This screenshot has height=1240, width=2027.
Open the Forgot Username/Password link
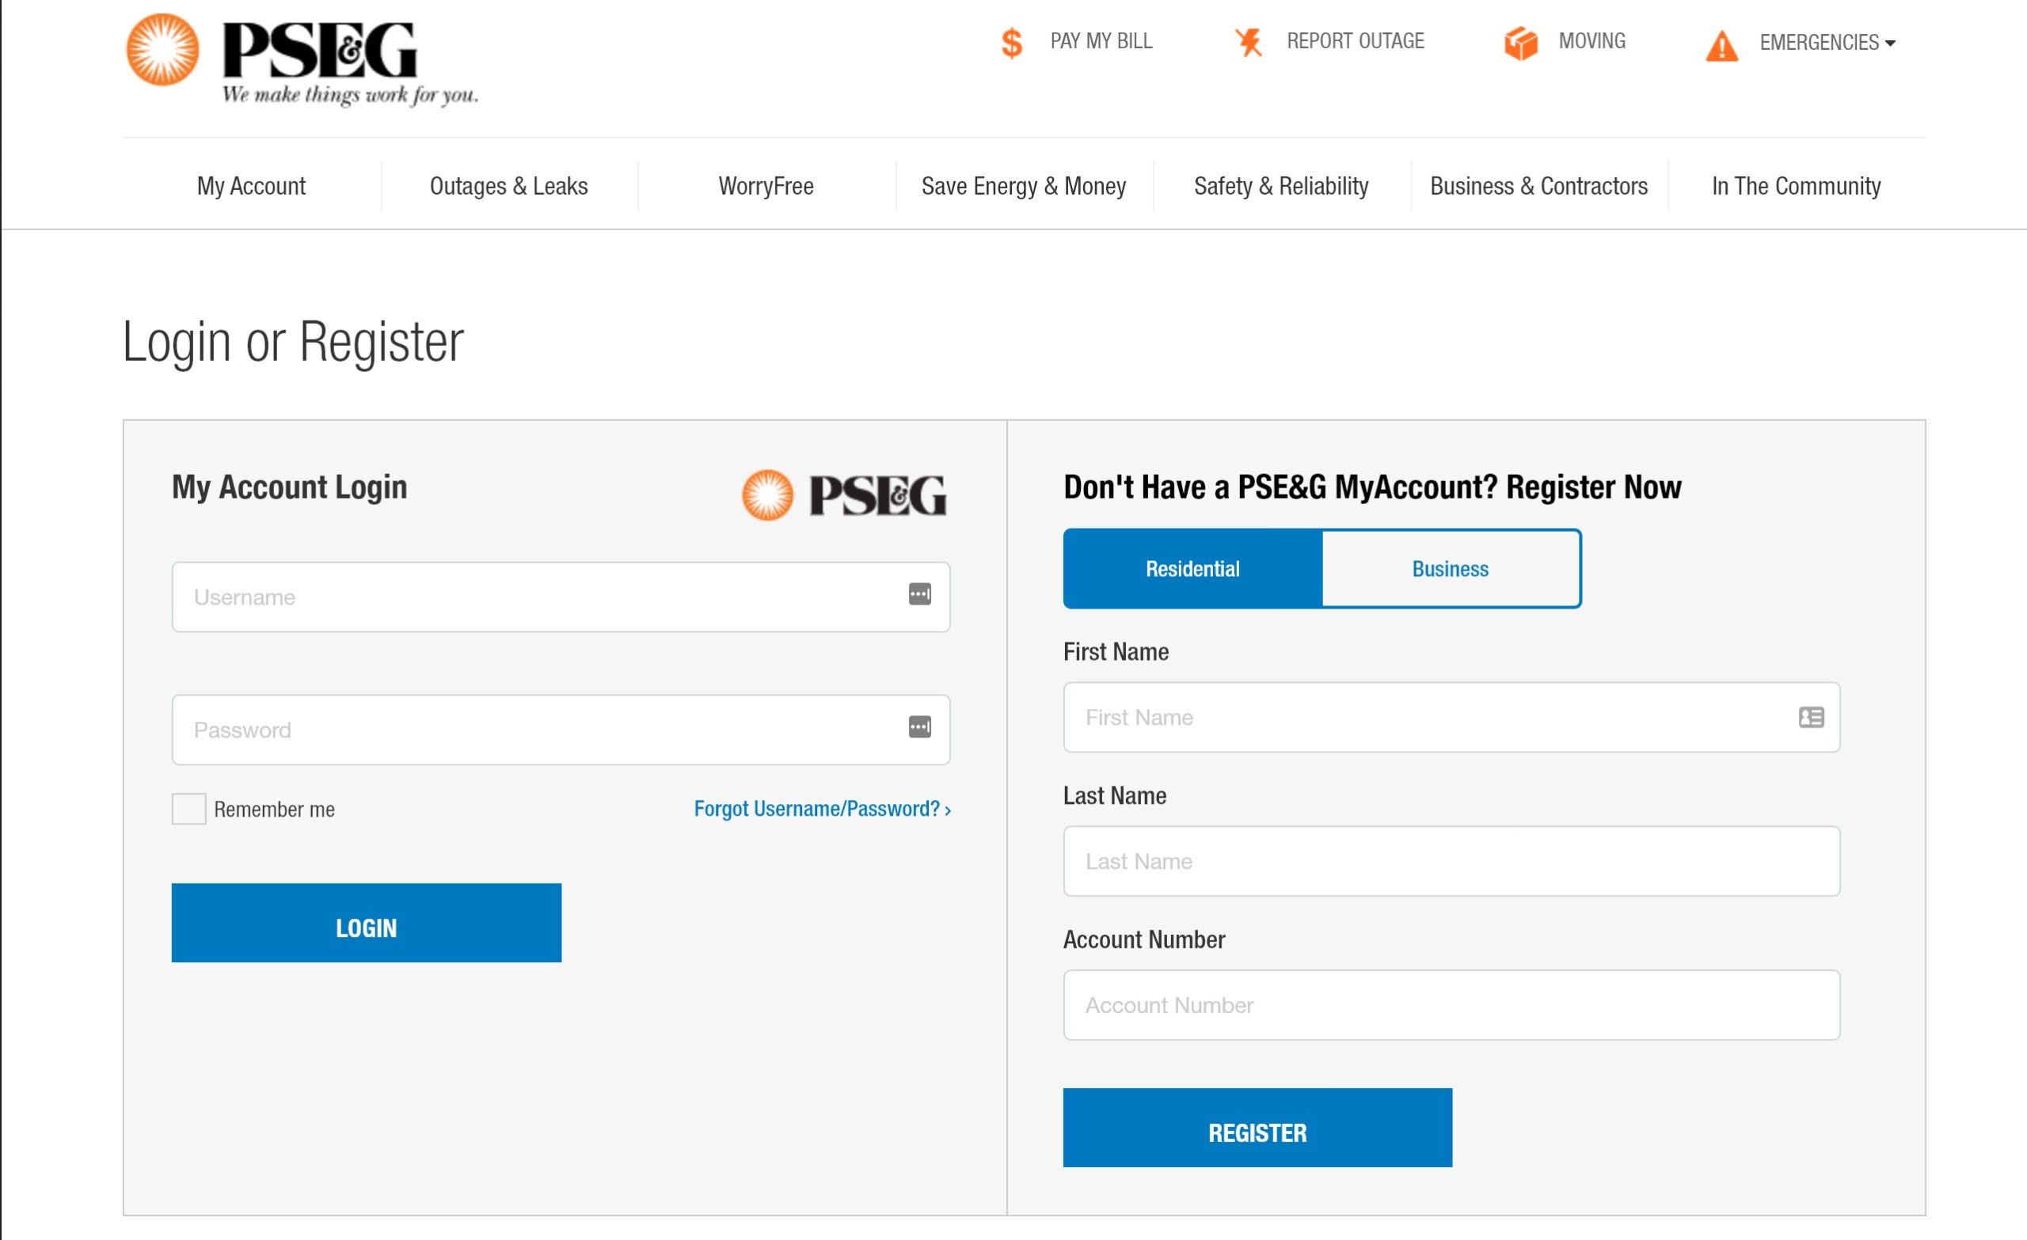pos(822,809)
